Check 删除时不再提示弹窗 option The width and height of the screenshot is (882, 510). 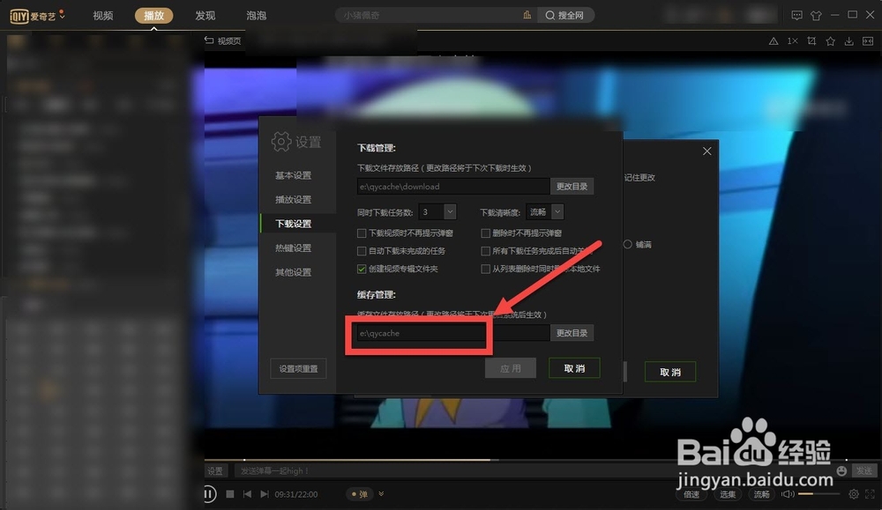click(x=486, y=233)
